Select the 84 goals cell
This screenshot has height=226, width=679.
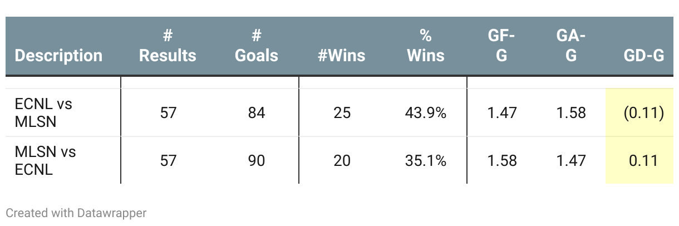point(257,113)
